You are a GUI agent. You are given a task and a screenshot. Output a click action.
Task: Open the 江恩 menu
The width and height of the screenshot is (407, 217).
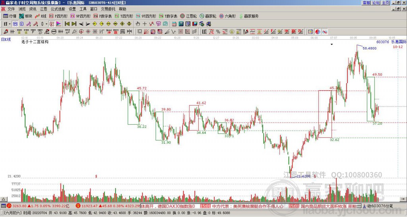(x=44, y=9)
